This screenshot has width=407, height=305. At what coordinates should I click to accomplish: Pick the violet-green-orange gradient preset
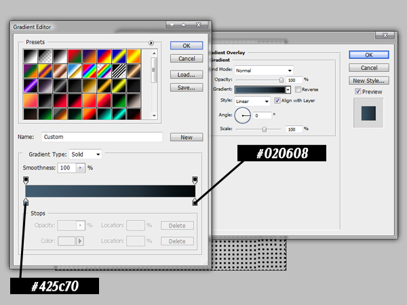[31, 70]
